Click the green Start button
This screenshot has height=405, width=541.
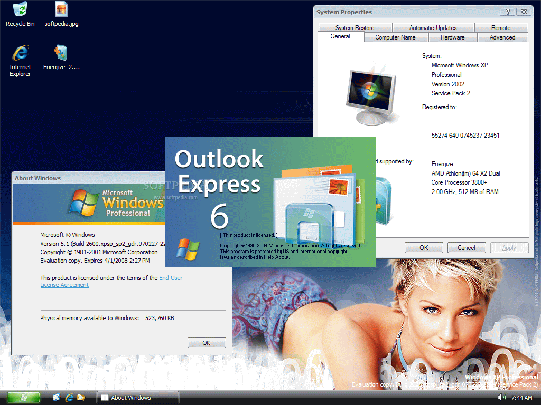click(23, 398)
